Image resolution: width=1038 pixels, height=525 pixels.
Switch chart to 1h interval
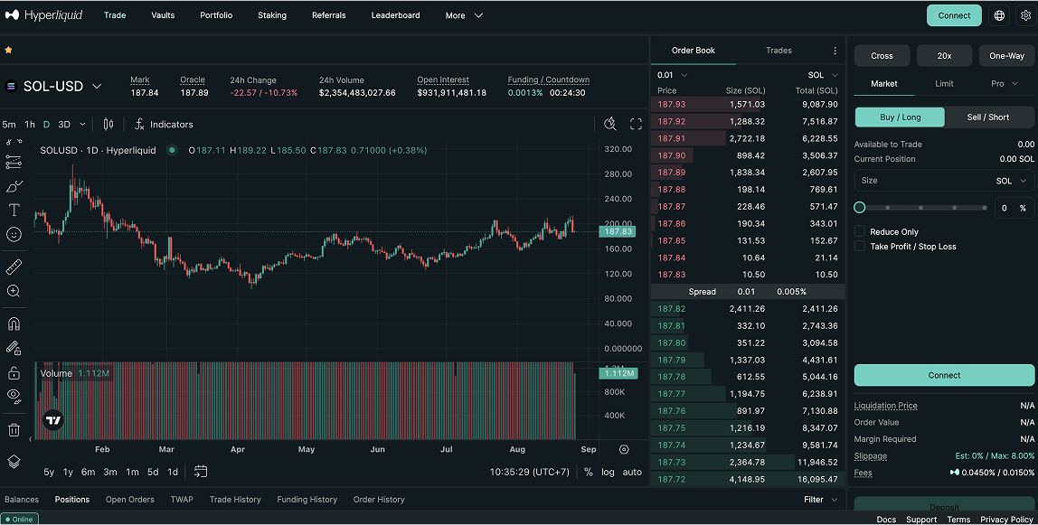pyautogui.click(x=30, y=125)
